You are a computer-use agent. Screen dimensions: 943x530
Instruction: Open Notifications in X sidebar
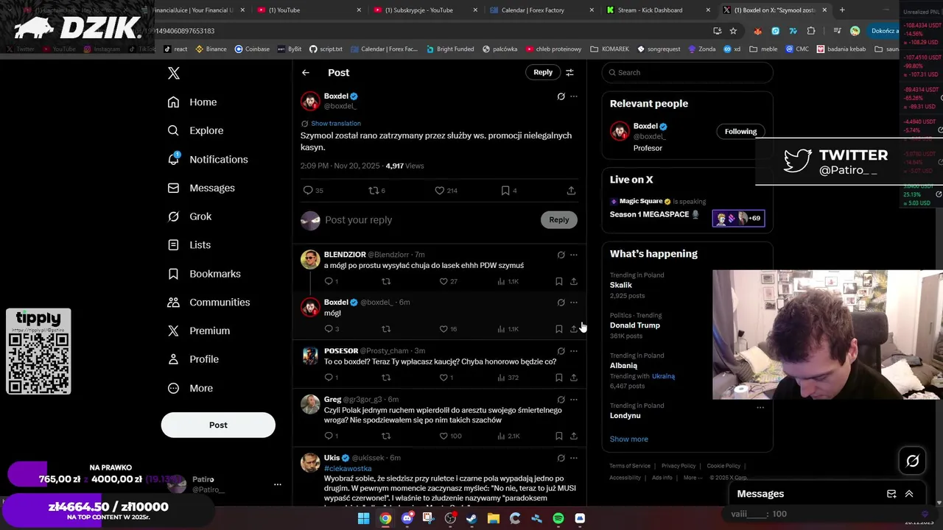208,159
